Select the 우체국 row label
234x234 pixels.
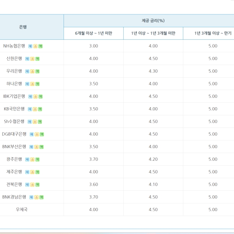click(x=21, y=209)
